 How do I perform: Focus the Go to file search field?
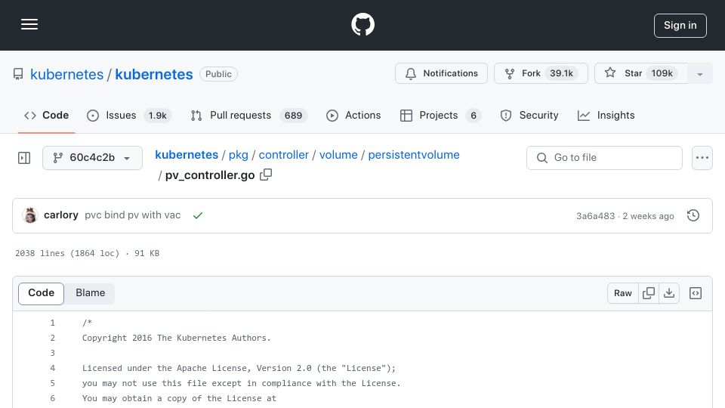click(x=604, y=158)
